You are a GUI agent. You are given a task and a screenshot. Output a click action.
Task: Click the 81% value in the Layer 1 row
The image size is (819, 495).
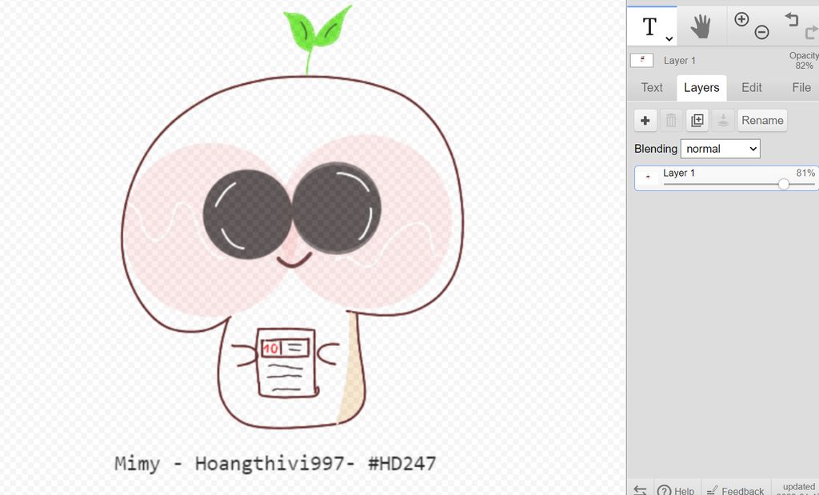coord(805,173)
